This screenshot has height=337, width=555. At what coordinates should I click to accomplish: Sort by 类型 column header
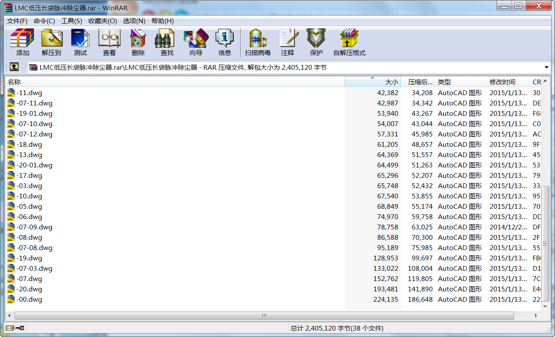click(x=461, y=82)
